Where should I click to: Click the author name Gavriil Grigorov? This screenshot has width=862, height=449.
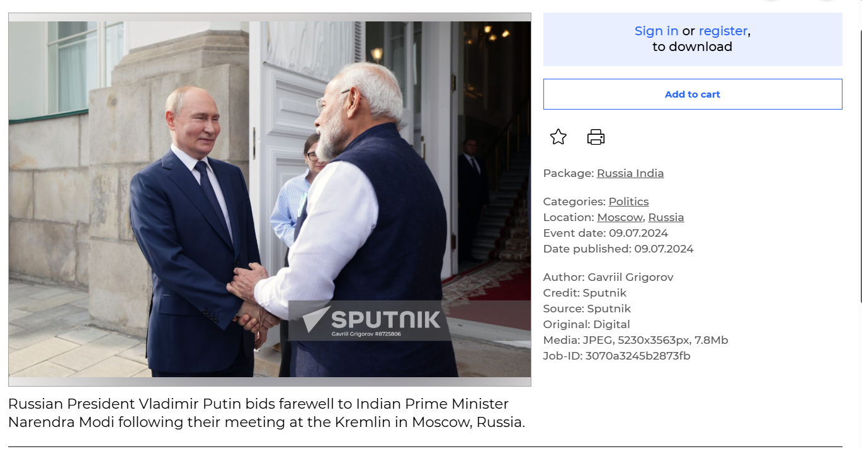(630, 277)
